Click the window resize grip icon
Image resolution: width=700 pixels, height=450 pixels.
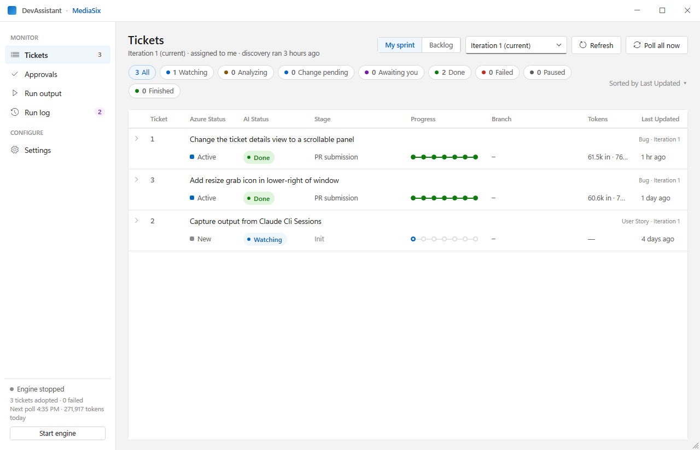695,446
